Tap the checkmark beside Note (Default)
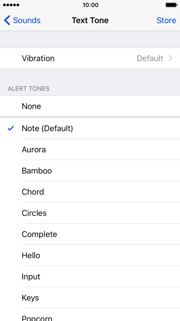The height and width of the screenshot is (321, 180). click(10, 128)
